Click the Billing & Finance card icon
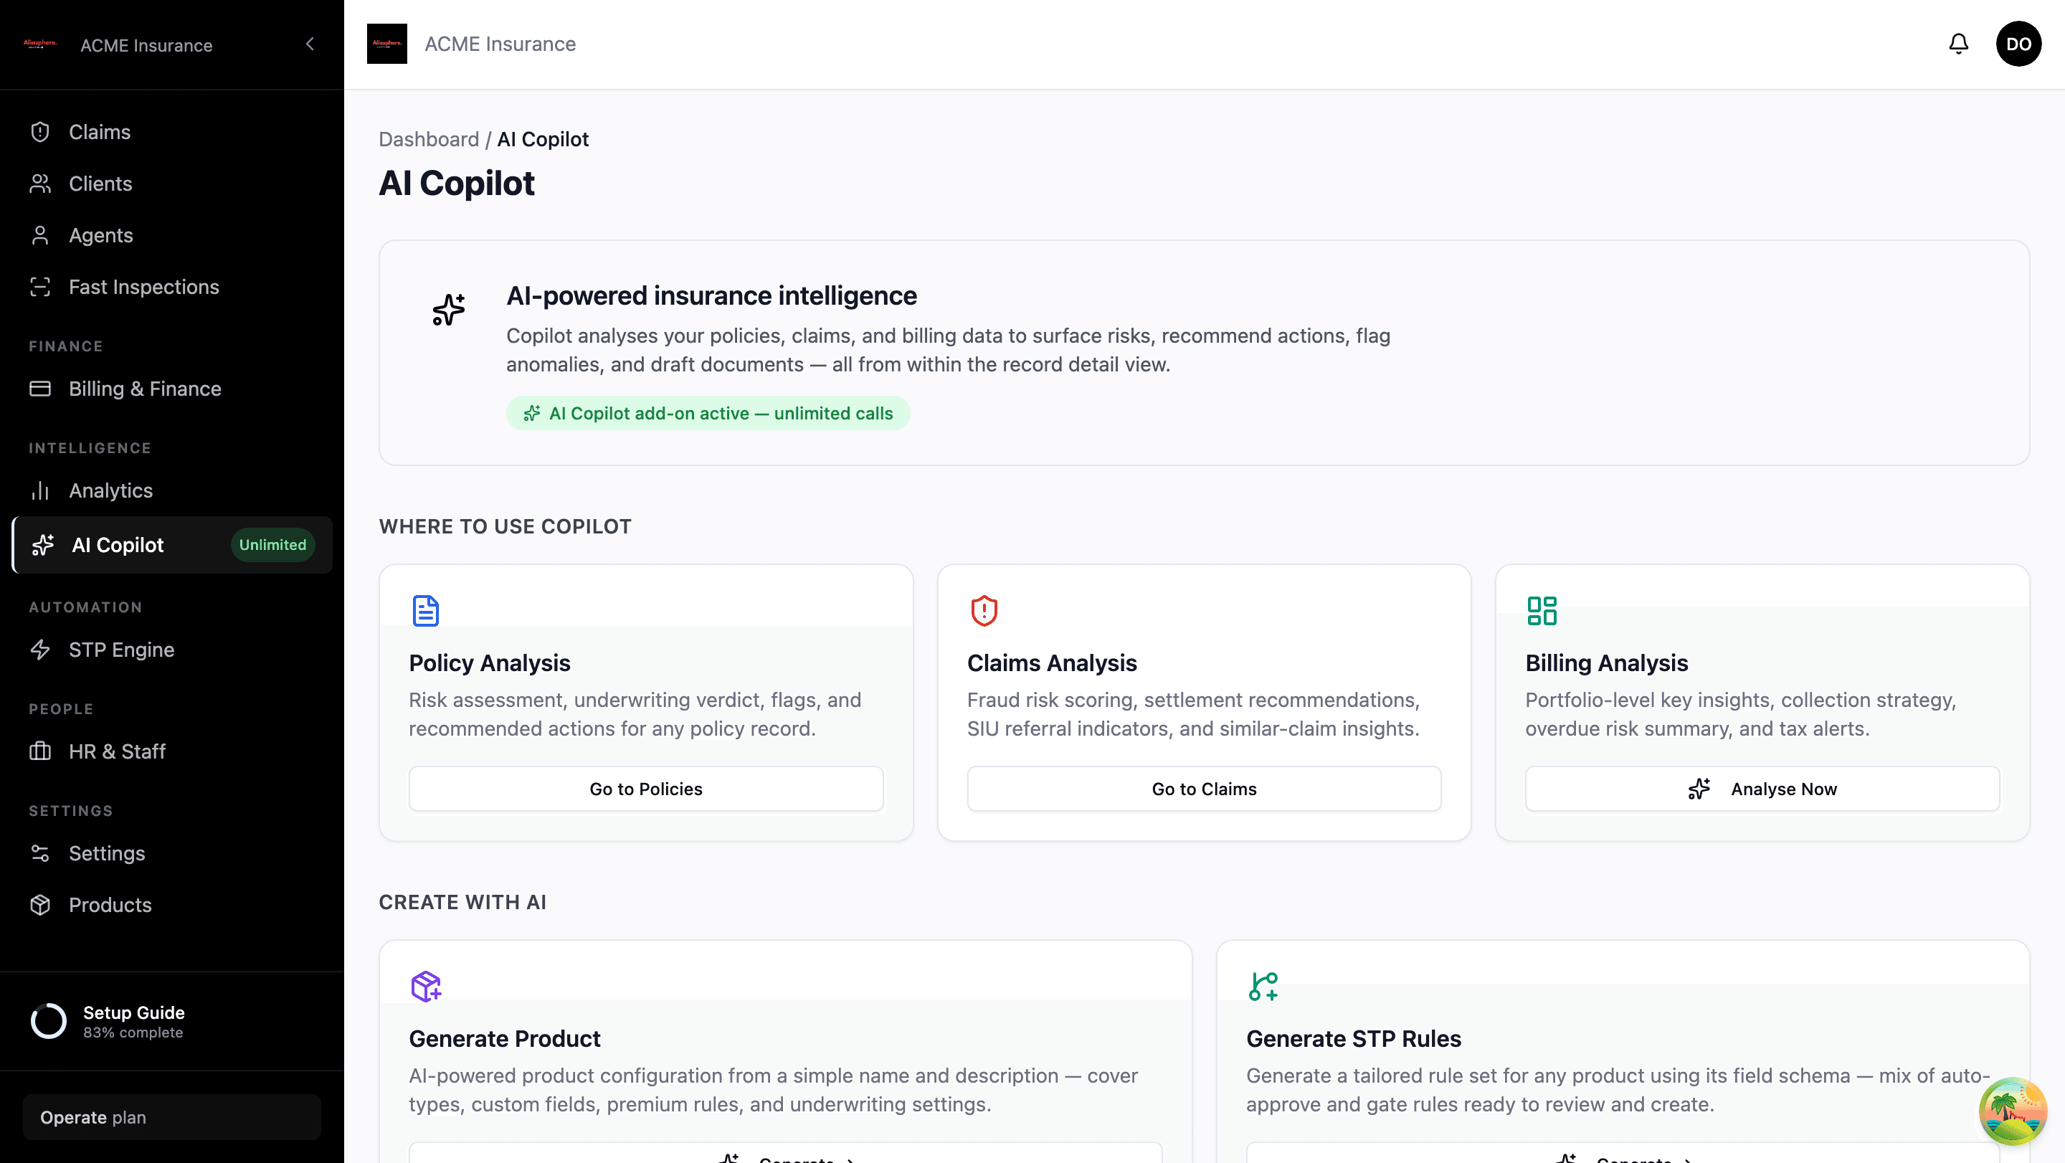This screenshot has width=2065, height=1163. coord(40,389)
